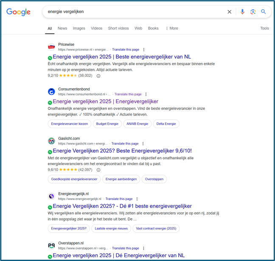Translate the Pricewise page
The image size is (275, 261).
pos(126,50)
